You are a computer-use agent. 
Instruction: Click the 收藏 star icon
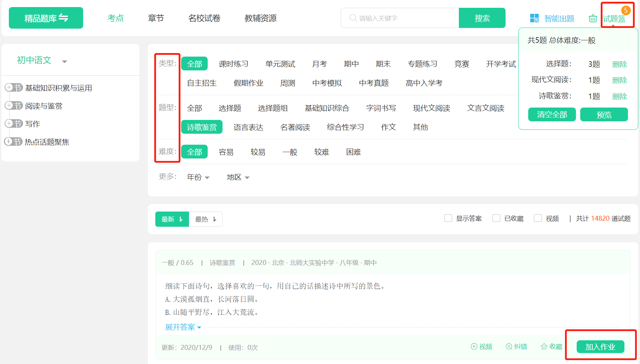point(544,347)
